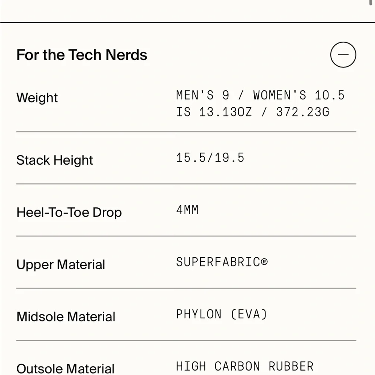Click the Weight label
375x375 pixels.
[x=37, y=97]
